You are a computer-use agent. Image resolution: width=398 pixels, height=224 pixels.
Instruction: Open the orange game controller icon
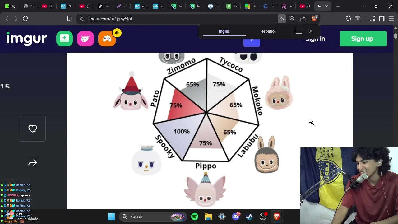tap(107, 39)
